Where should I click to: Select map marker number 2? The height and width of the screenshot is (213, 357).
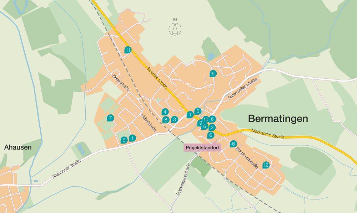tap(212, 128)
